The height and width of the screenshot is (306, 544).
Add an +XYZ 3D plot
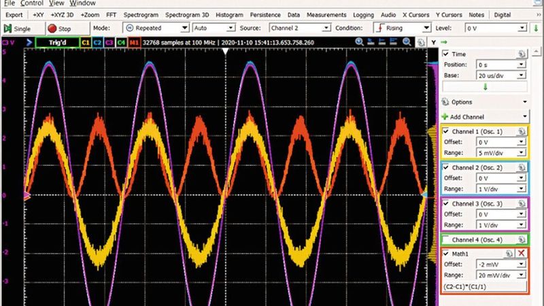62,15
